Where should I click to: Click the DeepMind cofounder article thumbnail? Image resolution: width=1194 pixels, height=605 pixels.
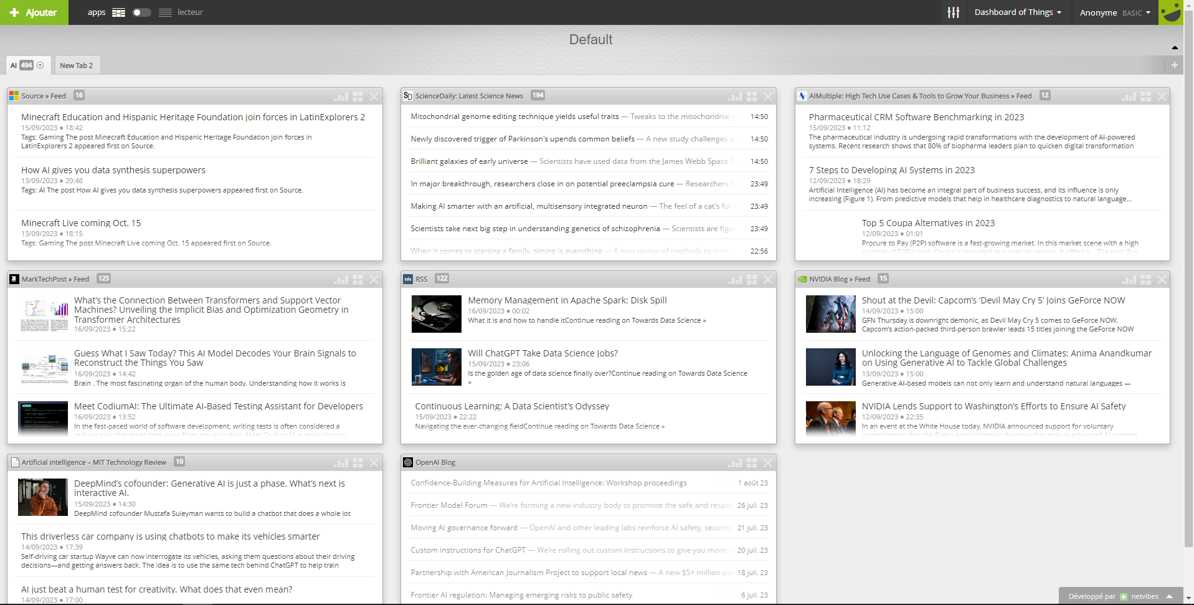(x=43, y=497)
